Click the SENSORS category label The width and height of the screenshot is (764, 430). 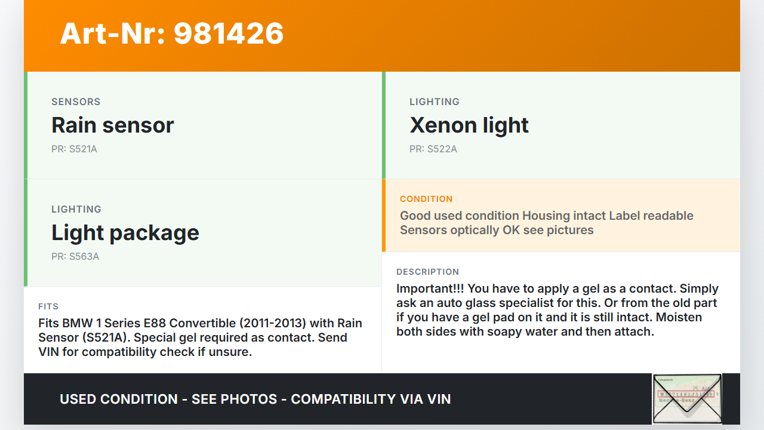(76, 102)
